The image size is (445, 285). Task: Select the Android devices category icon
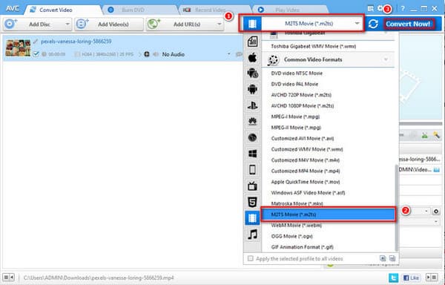[x=252, y=89]
